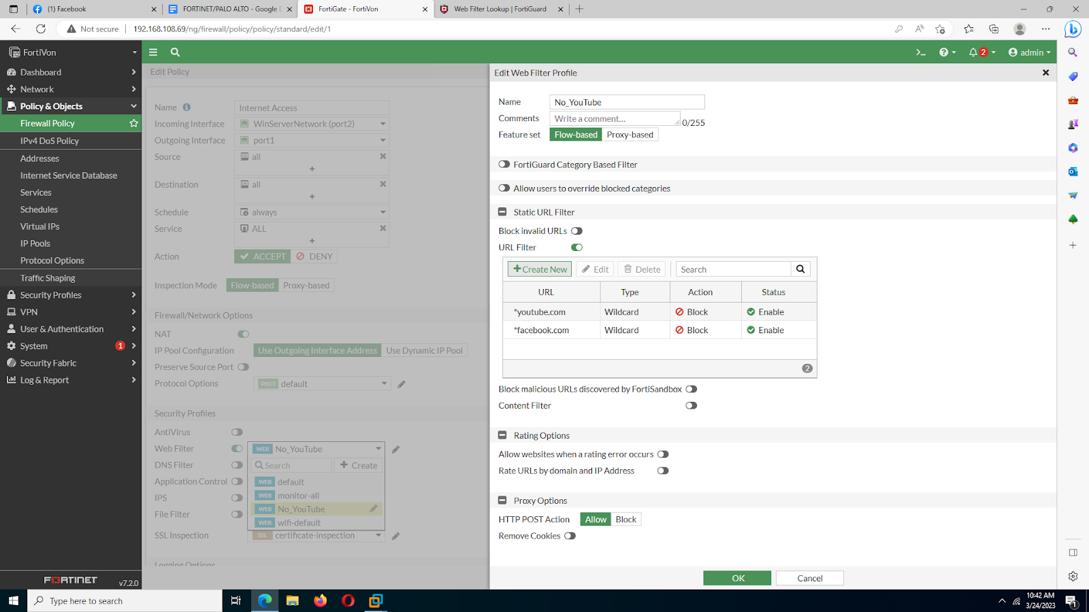Toggle Block malicious URLs discovered by FortiSandbox
The image size is (1089, 612).
click(692, 389)
